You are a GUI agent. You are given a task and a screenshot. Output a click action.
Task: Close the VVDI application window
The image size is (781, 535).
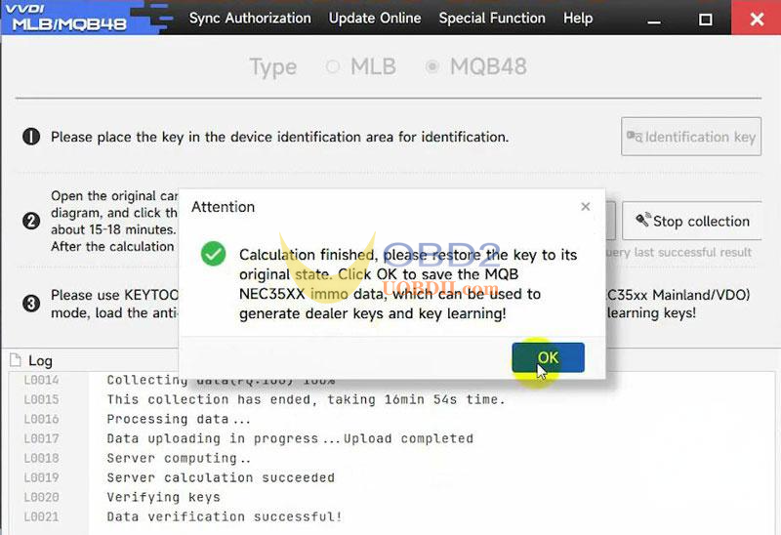click(x=756, y=18)
